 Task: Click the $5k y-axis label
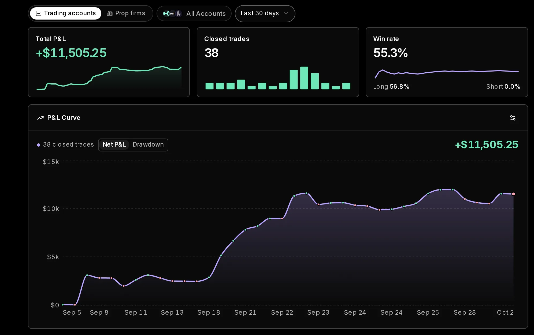(x=53, y=257)
